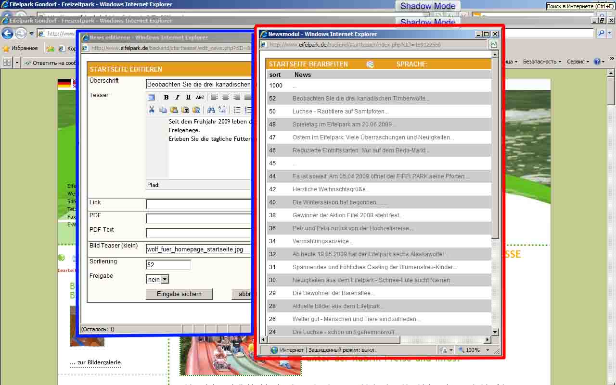Open news 'Luchse - Raubtiere auf Samtpfoten'
616x385 pixels.
pyautogui.click(x=340, y=111)
